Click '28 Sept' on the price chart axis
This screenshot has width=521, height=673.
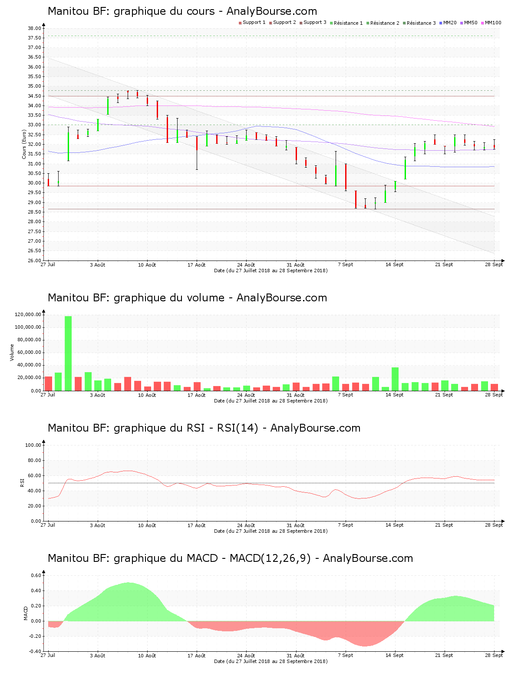[x=494, y=264]
